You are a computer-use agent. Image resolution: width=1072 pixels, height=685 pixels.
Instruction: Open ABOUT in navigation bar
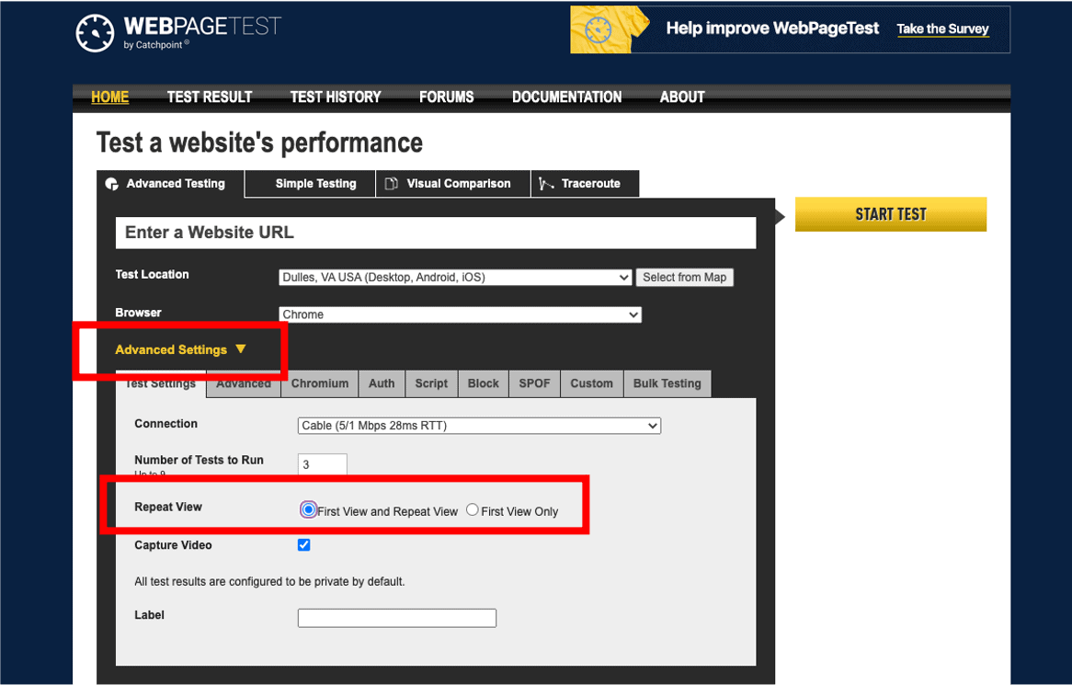point(682,97)
